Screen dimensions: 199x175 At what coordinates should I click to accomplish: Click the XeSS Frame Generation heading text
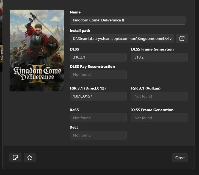click(x=152, y=110)
